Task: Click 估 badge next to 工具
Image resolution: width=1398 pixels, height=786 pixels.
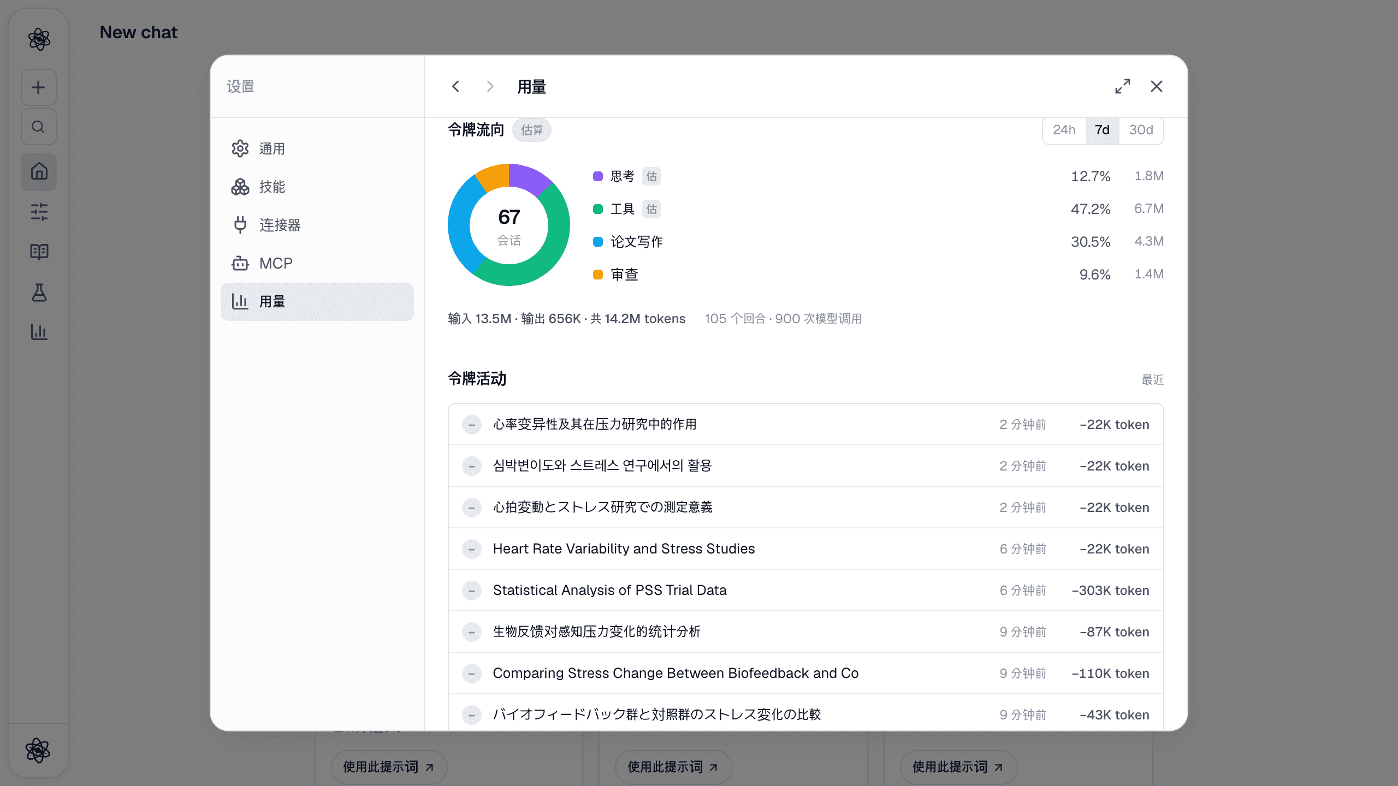Action: 651,209
